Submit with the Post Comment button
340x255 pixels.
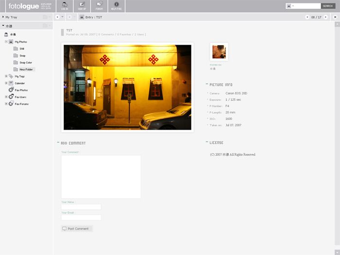(77, 229)
